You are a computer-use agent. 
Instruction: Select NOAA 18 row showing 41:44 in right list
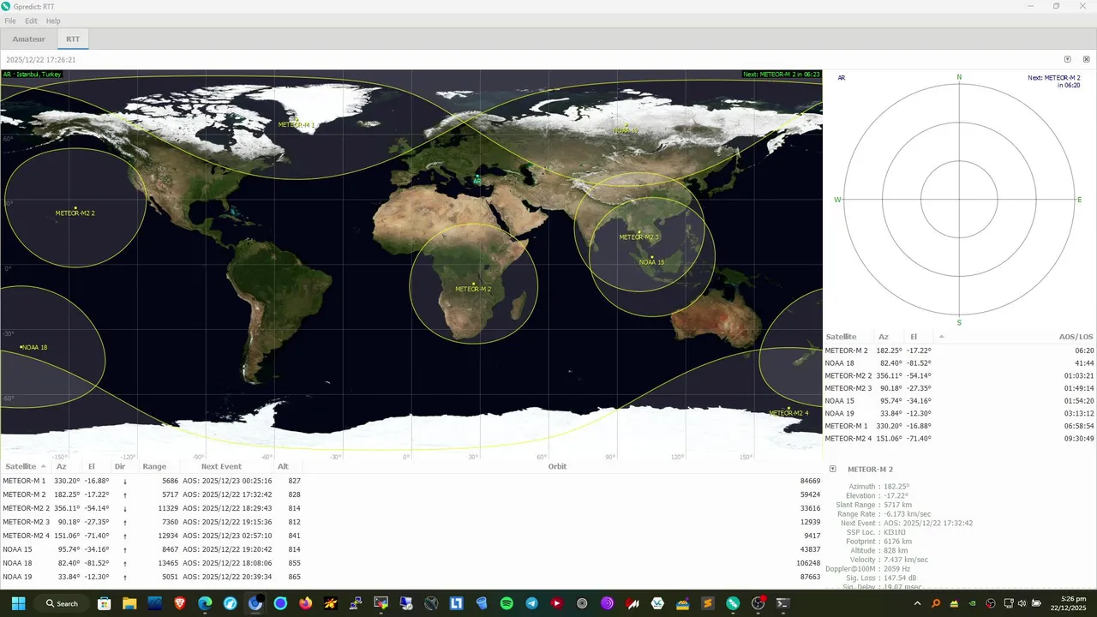[960, 363]
